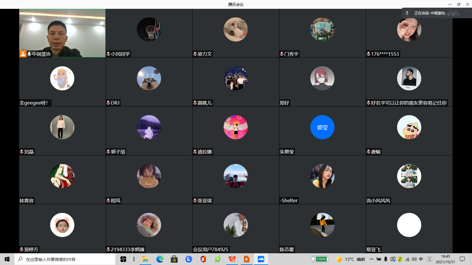Open weather widget showing 13°C 晴朗

click(x=350, y=259)
